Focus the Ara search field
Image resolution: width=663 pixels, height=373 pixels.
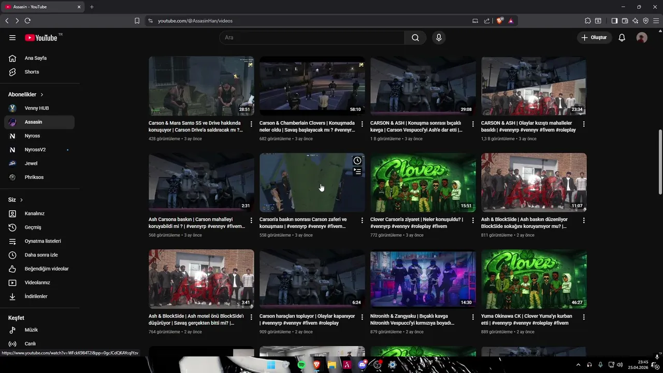click(312, 38)
